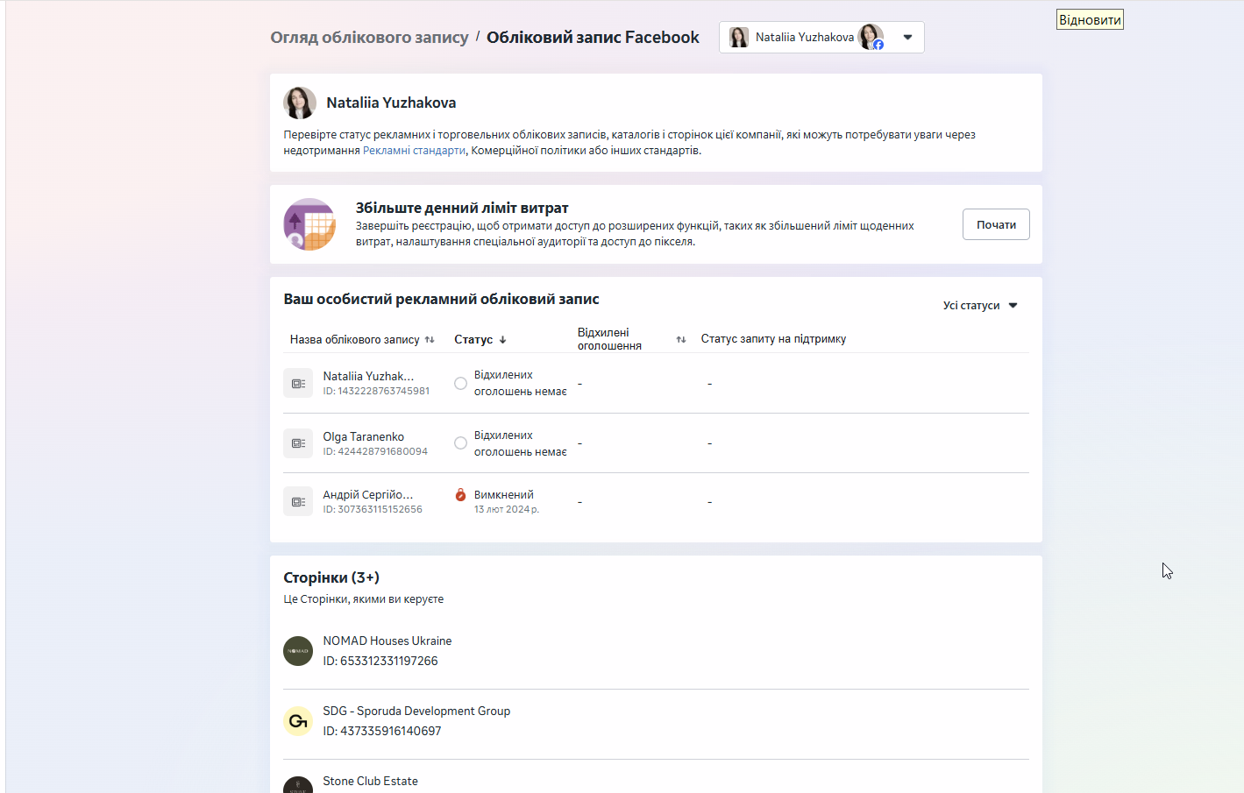
Task: Click Збільште денний ліміт витрат heading
Action: point(462,208)
